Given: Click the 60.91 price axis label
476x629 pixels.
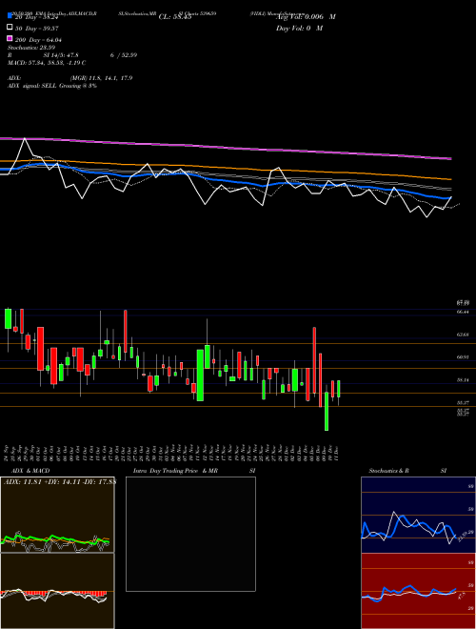Looking at the screenshot, I should point(463,356).
